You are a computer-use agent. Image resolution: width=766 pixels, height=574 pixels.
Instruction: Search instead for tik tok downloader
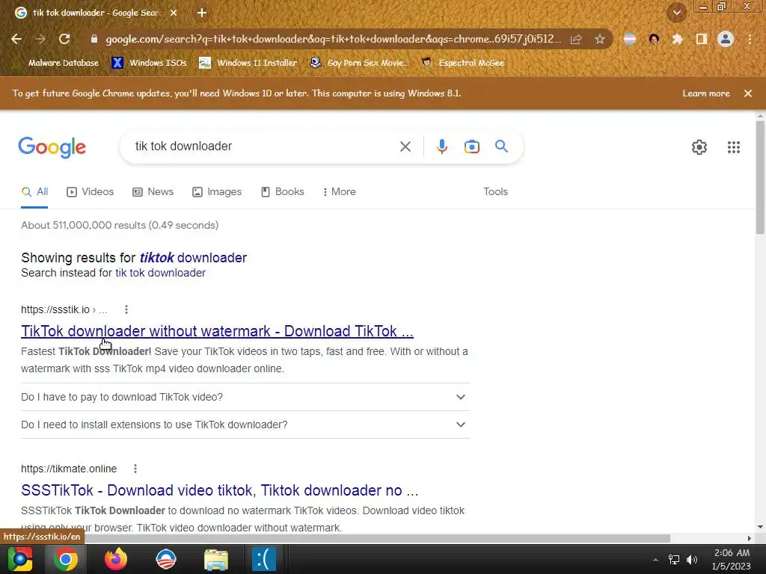coord(160,273)
